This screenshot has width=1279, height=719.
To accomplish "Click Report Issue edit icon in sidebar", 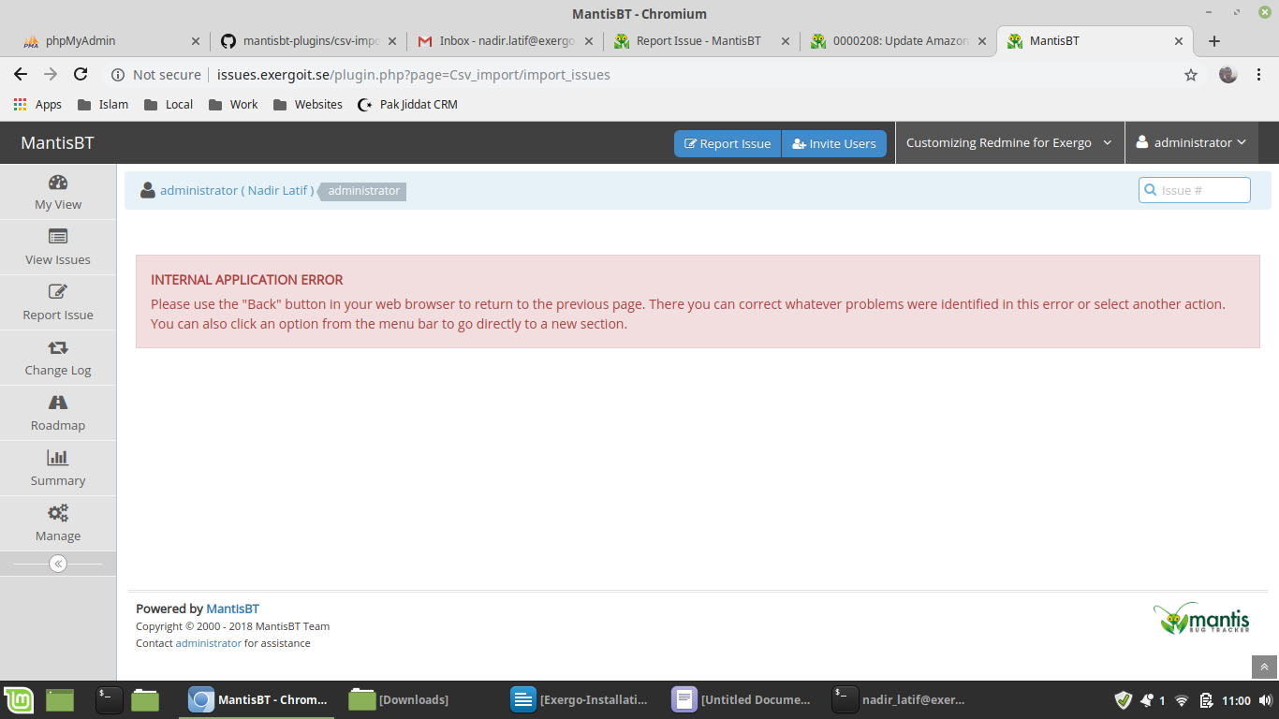I will [x=58, y=291].
